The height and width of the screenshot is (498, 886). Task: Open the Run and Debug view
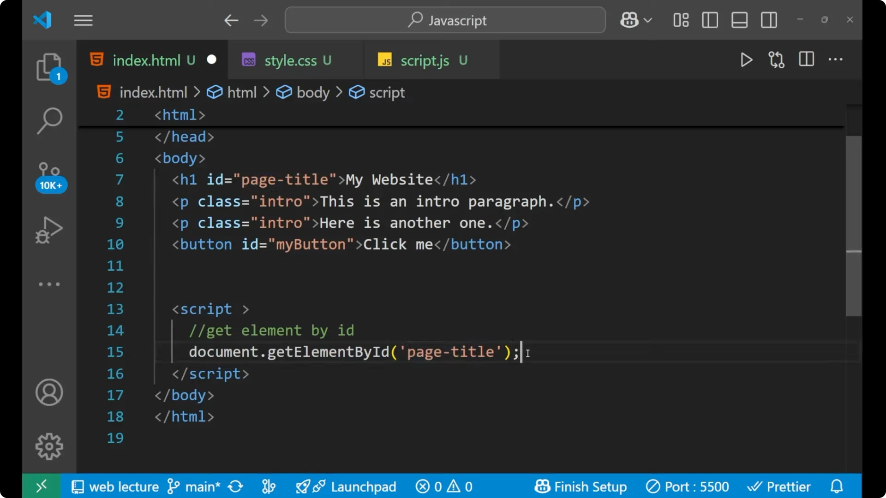pos(48,230)
